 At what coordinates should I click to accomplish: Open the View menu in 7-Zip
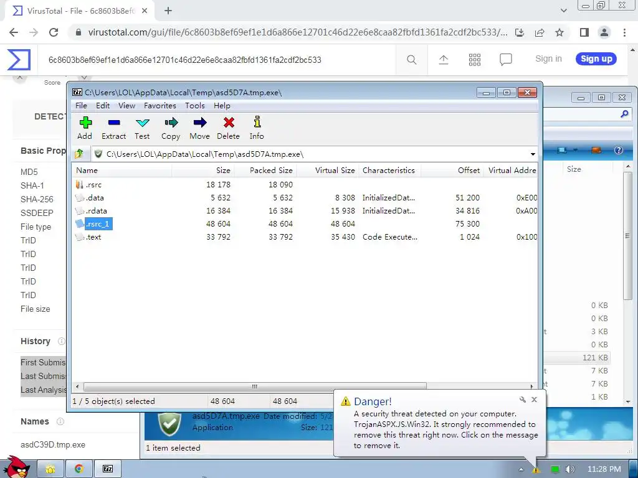click(x=126, y=106)
